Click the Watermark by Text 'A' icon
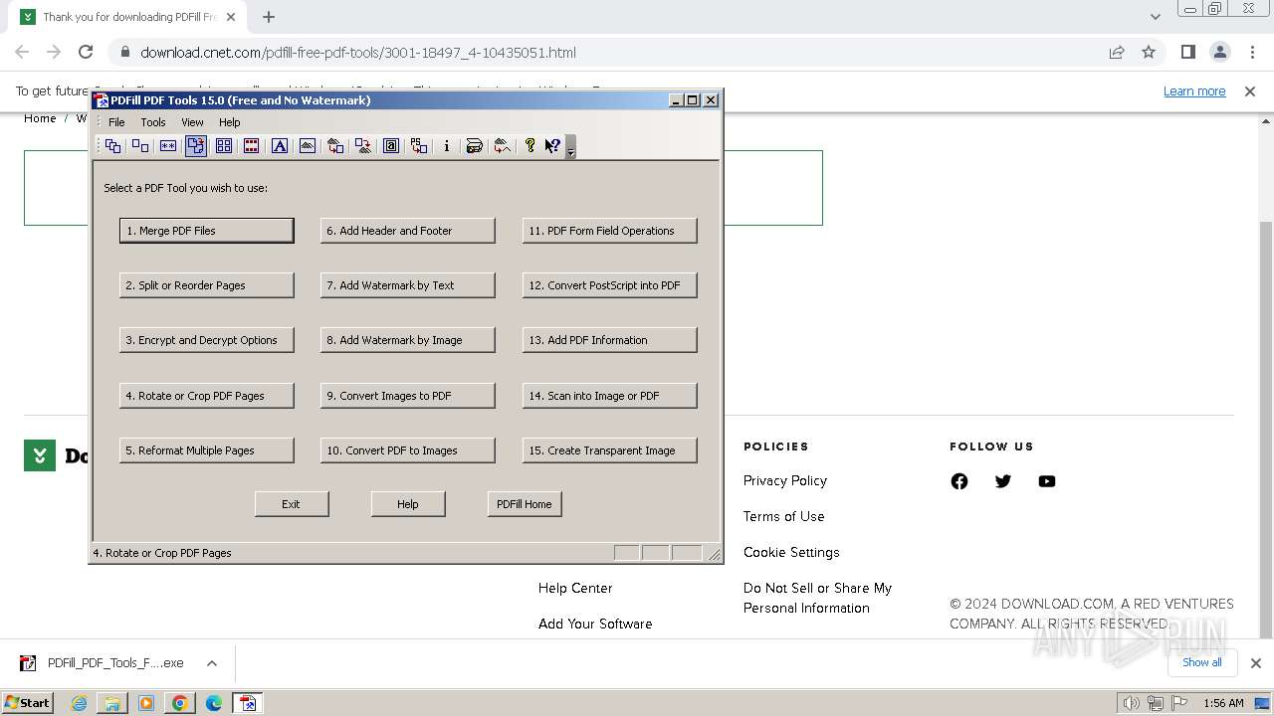This screenshot has height=716, width=1274. point(280,146)
